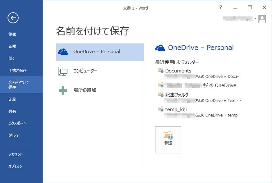Open the 印刷 sidebar item
Screen dimensions: 272x183
(x=12, y=99)
